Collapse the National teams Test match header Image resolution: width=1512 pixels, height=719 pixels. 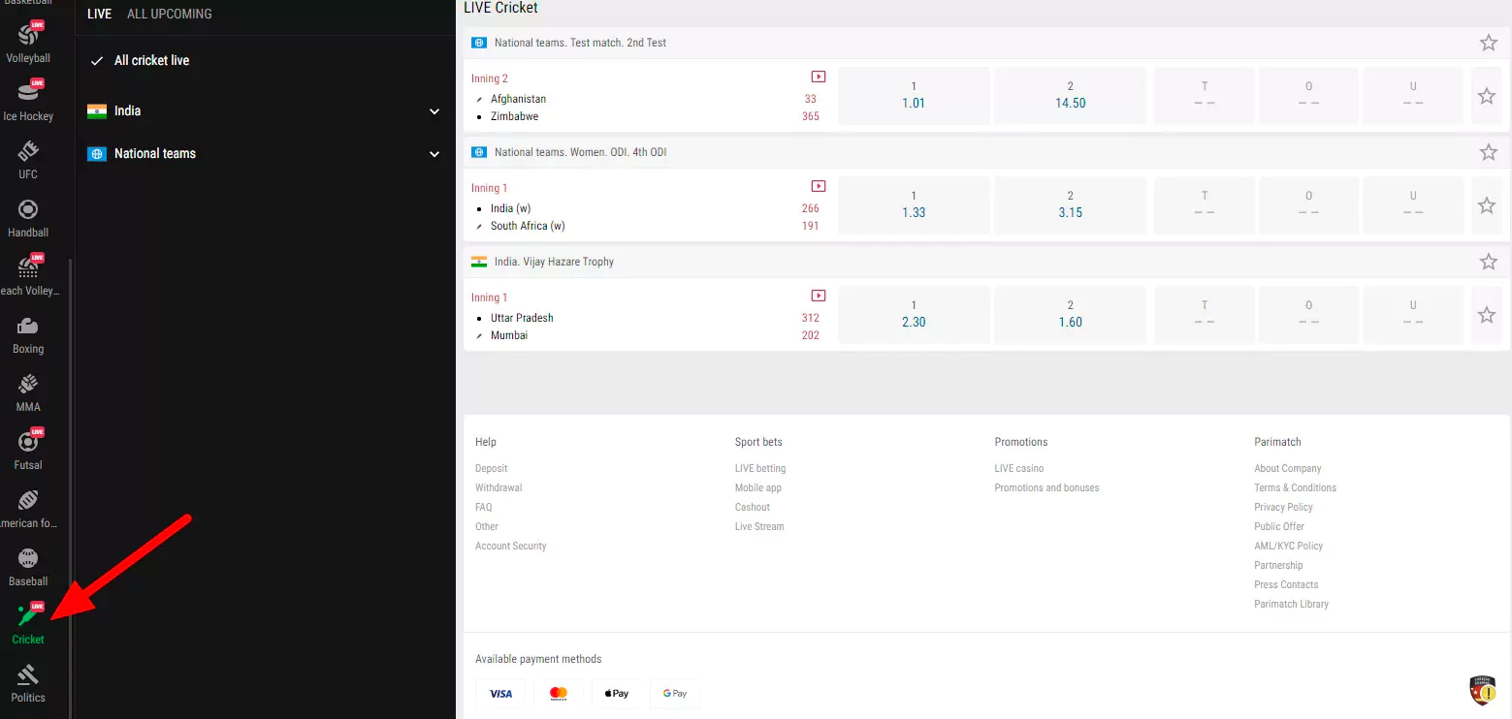[580, 43]
